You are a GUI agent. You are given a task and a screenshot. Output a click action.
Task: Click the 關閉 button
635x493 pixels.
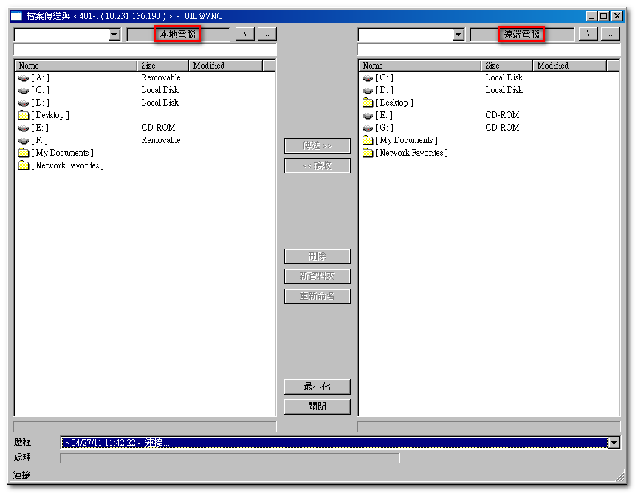click(x=317, y=407)
